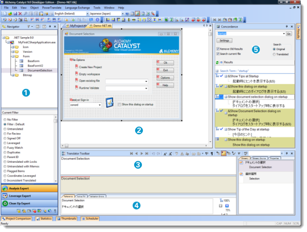The height and width of the screenshot is (232, 307).
Task: Expand the Icon folder node
Action: 13,47
